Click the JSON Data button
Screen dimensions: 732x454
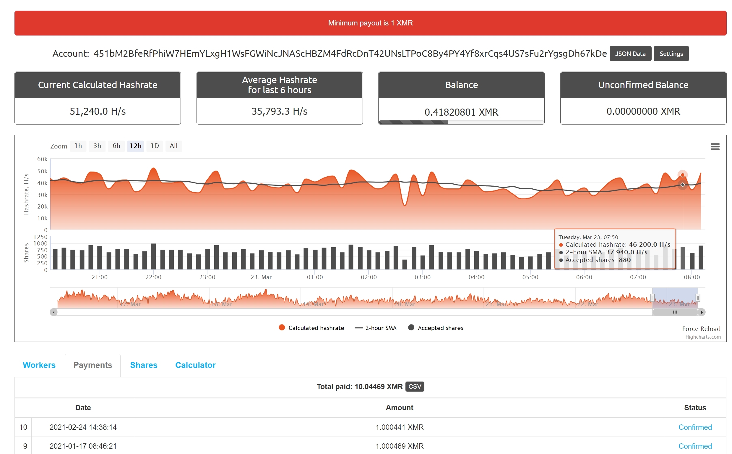click(630, 54)
